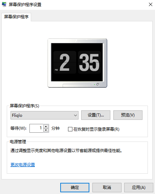Increase the wait time with the up arrow

(46, 126)
